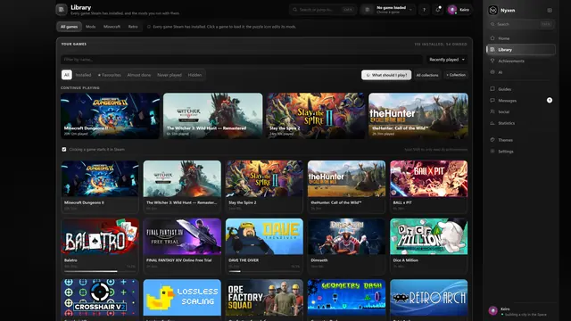Open the RetroArch card
This screenshot has width=571, height=321.
point(428,300)
